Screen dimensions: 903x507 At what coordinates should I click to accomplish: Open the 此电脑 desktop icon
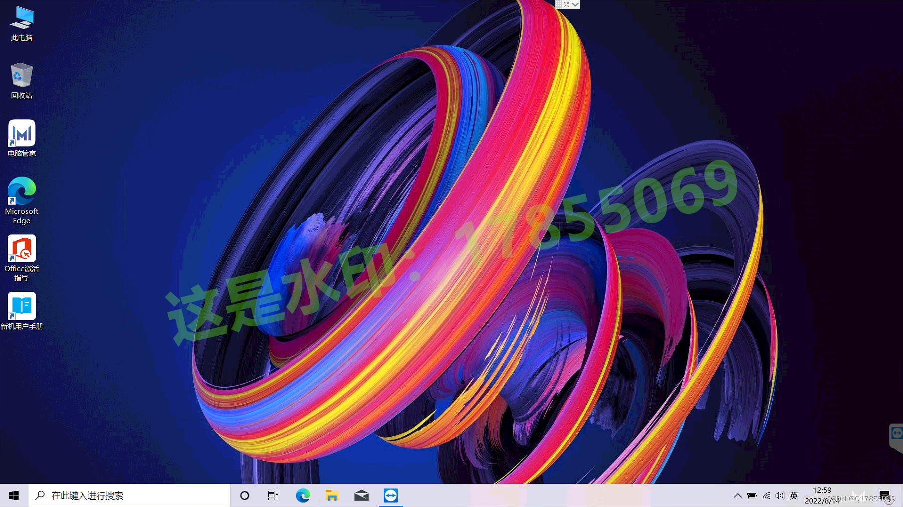[x=22, y=23]
